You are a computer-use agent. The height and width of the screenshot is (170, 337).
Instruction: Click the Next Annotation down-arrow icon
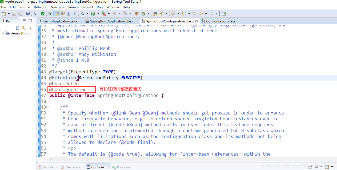[173, 14]
